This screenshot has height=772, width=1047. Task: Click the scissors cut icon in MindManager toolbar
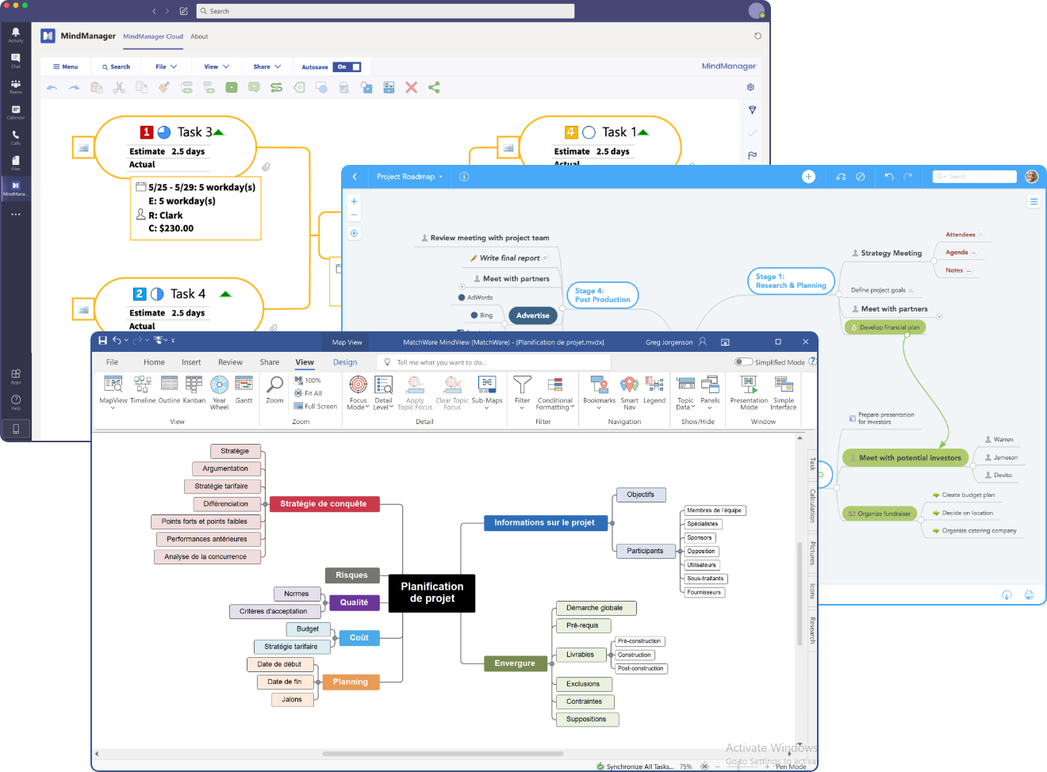pos(119,87)
